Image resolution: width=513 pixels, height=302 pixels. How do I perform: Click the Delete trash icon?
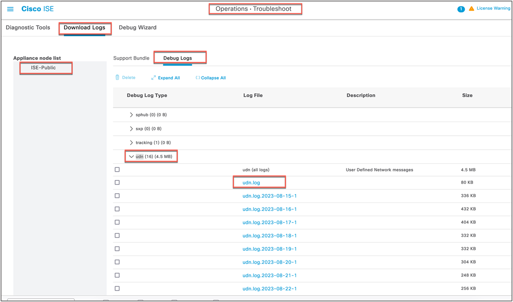117,78
